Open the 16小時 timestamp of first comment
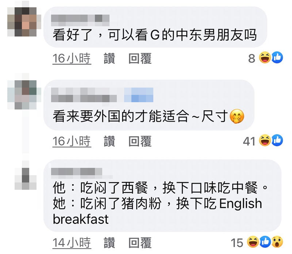Screen dimensions: 292x254 point(72,58)
